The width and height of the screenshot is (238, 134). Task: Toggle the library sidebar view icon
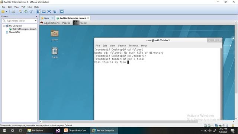pos(39,12)
